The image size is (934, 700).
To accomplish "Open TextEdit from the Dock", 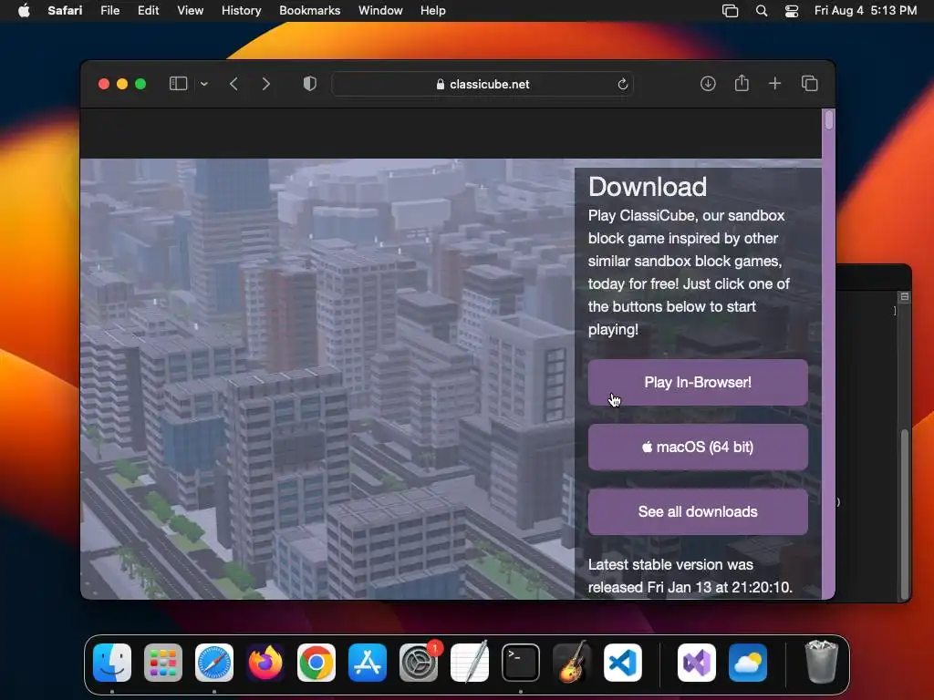I will tap(470, 663).
